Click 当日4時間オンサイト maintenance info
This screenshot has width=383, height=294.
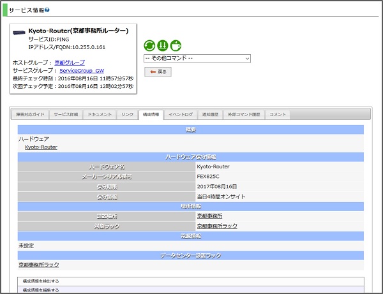click(221, 196)
